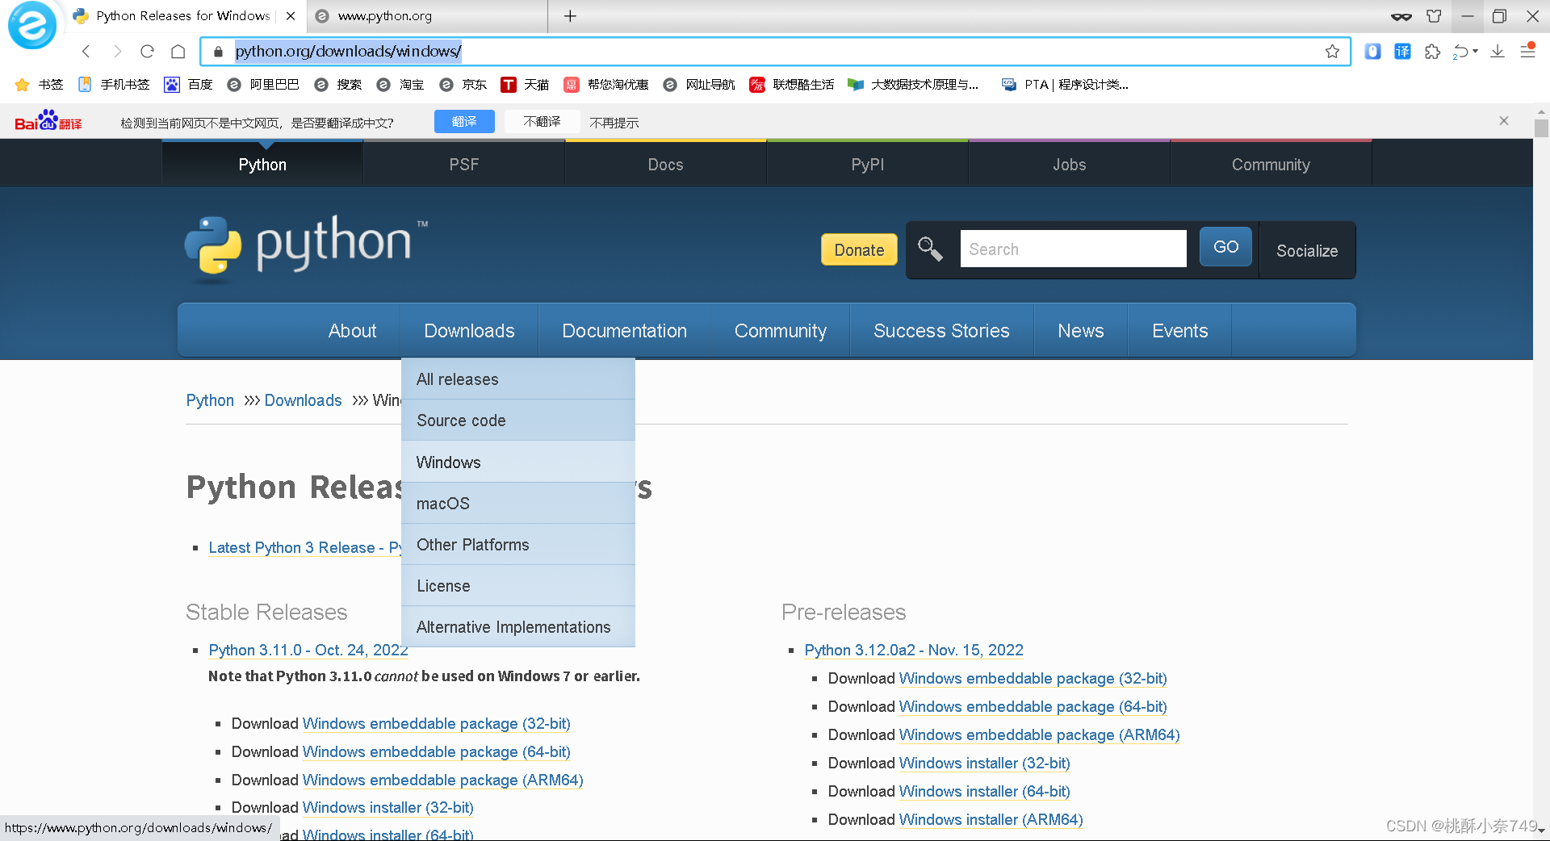Click the blue shield icon beside address bar
Viewport: 1550px width, 841px height.
click(x=1372, y=52)
